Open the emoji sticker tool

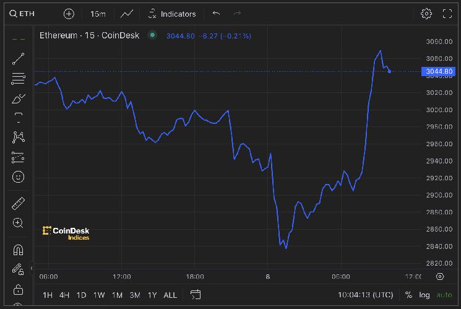pos(18,177)
